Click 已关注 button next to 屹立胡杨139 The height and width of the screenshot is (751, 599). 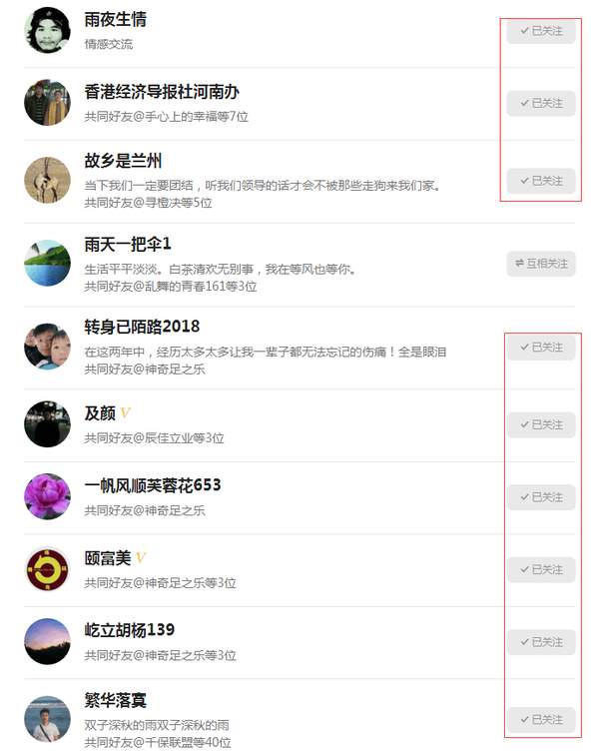(541, 642)
